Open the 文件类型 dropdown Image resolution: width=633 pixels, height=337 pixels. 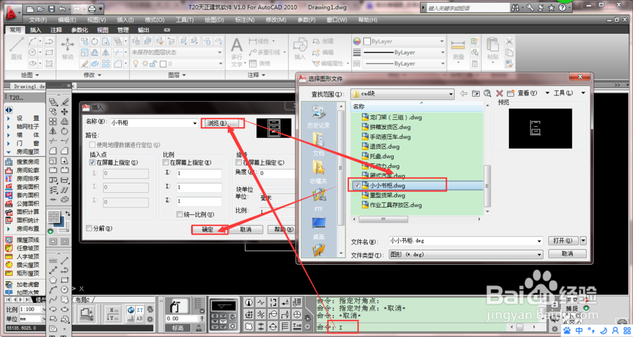click(539, 255)
